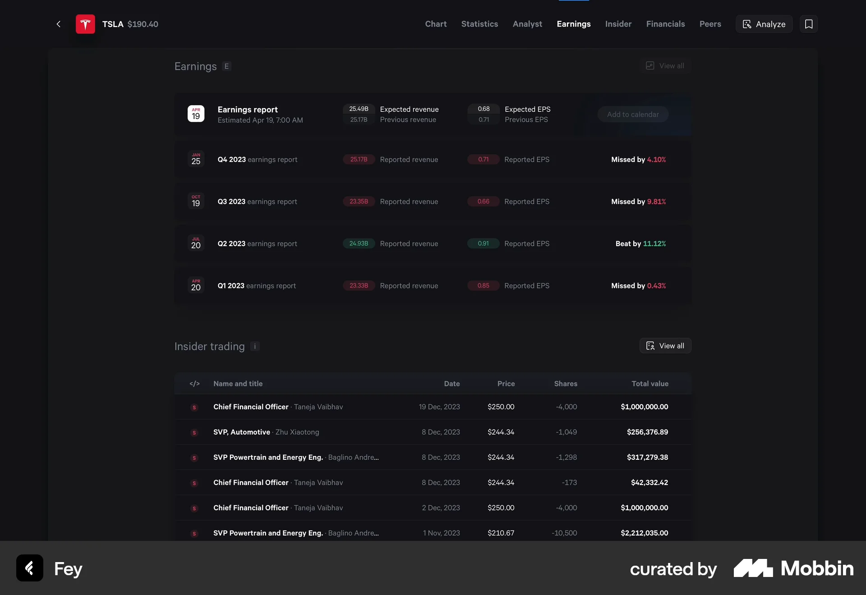Click the i badge beside Insider trading

(254, 347)
